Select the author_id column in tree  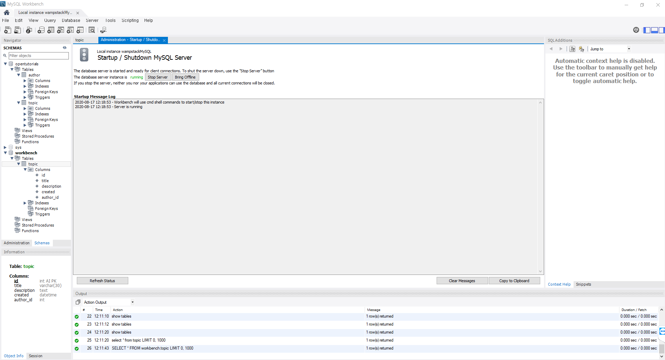coord(50,197)
